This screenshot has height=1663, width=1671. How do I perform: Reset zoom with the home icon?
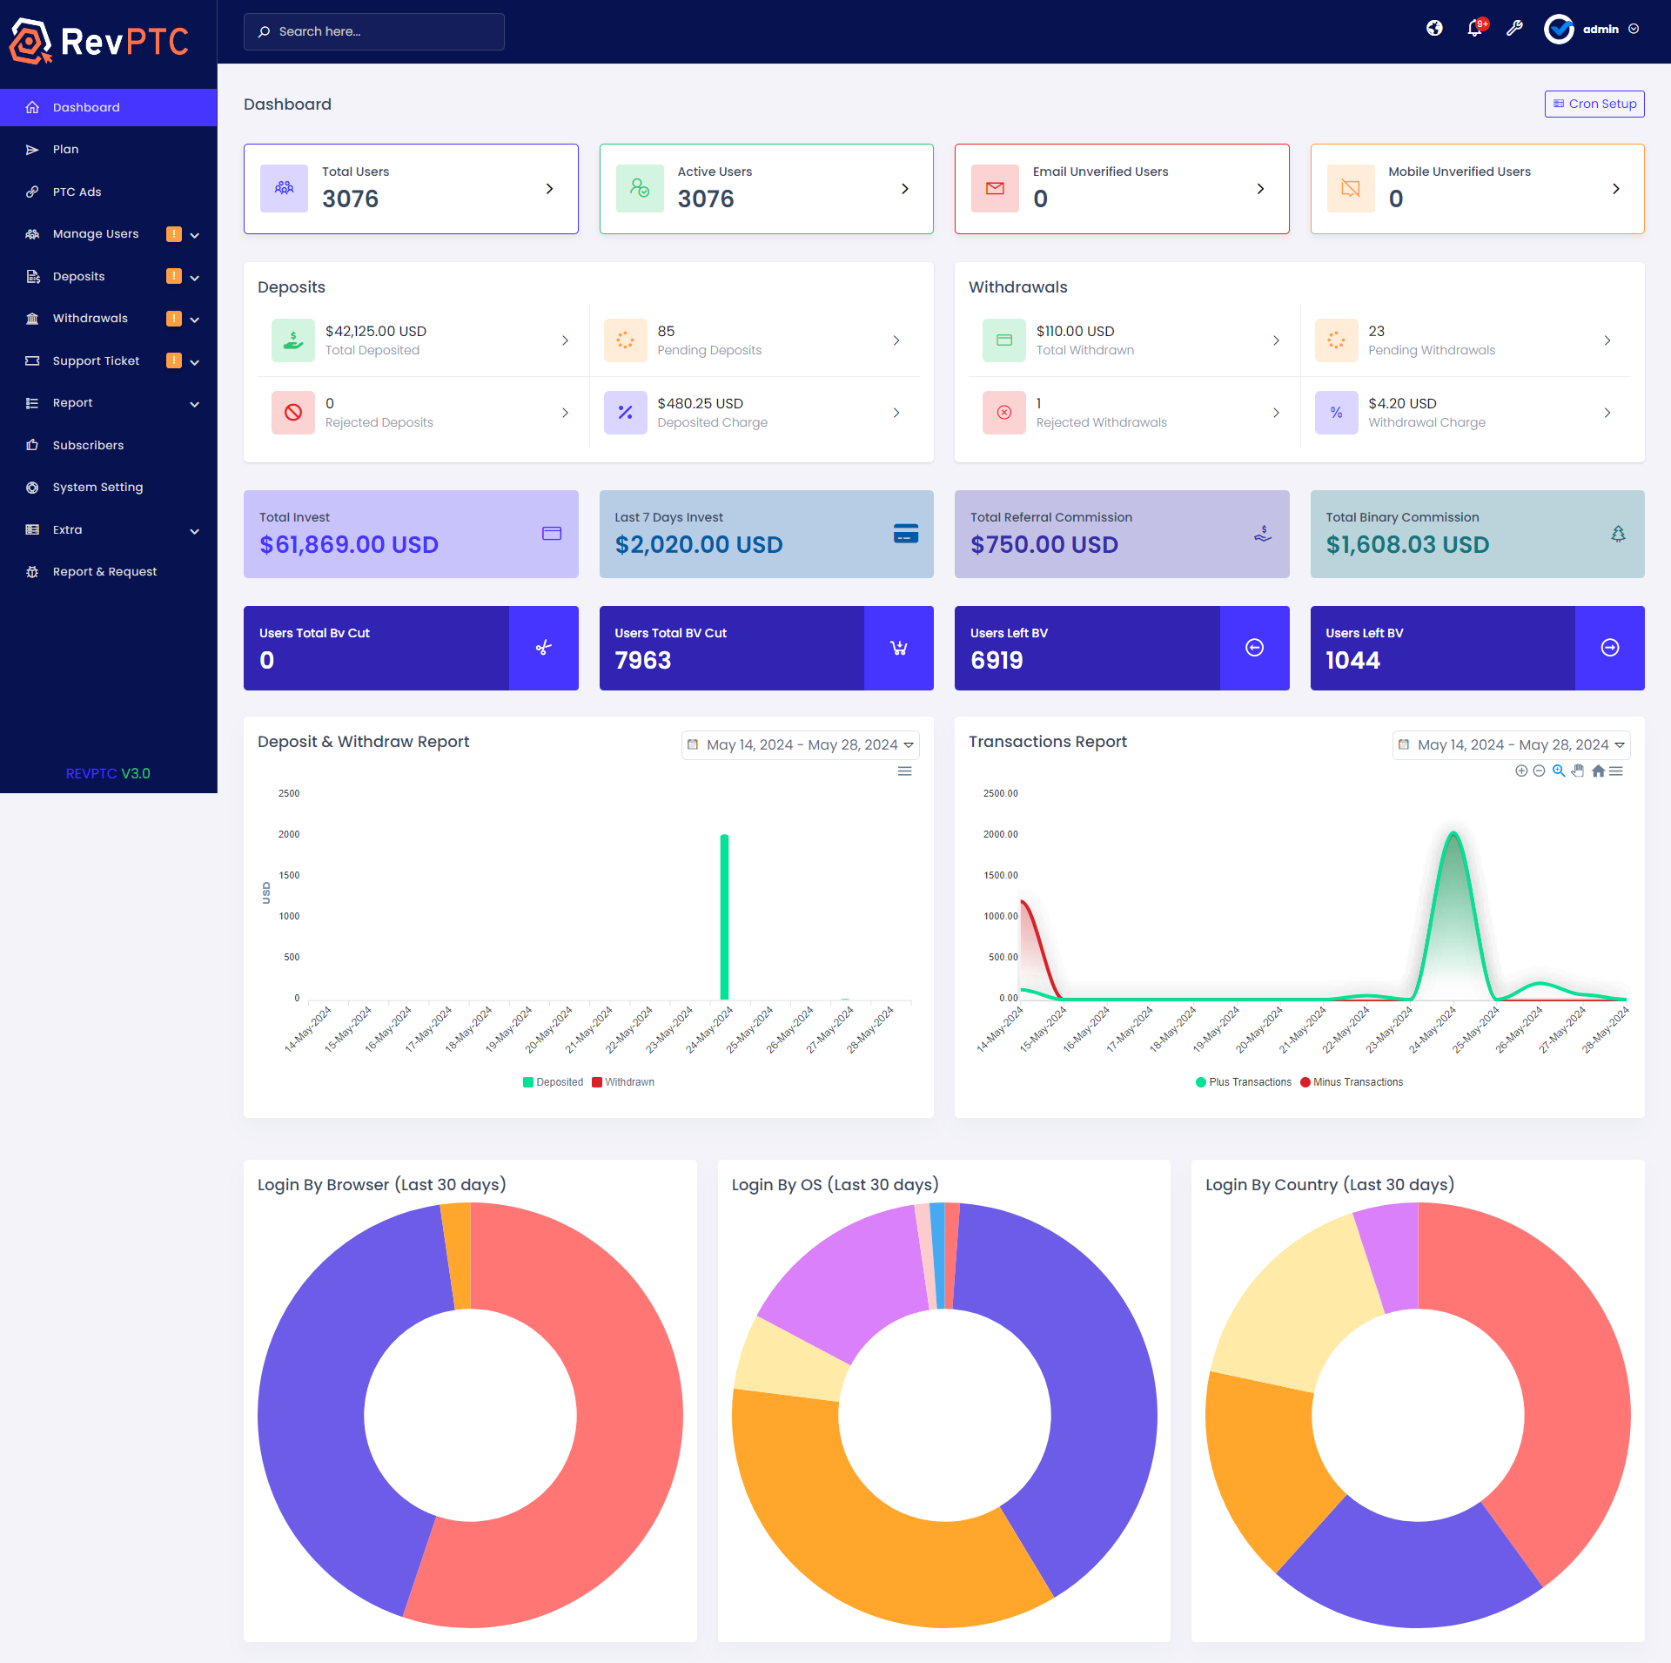click(1598, 771)
